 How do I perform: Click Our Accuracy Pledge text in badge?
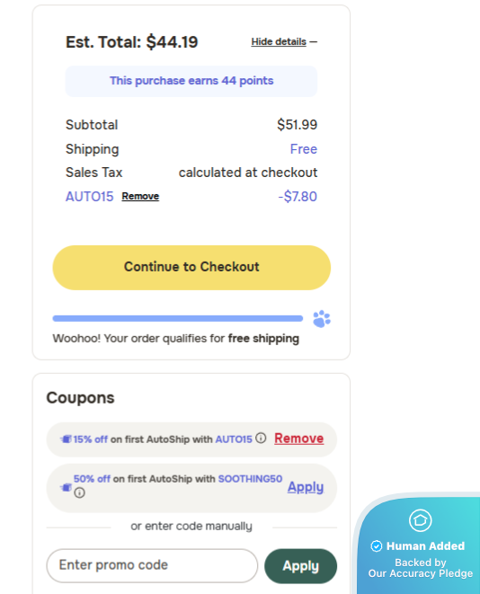[421, 573]
